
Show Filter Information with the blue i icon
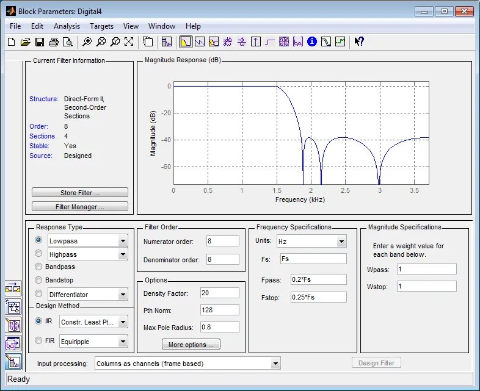click(x=312, y=42)
